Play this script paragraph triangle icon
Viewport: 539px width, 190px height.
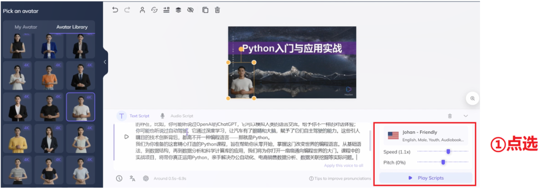[x=126, y=137]
